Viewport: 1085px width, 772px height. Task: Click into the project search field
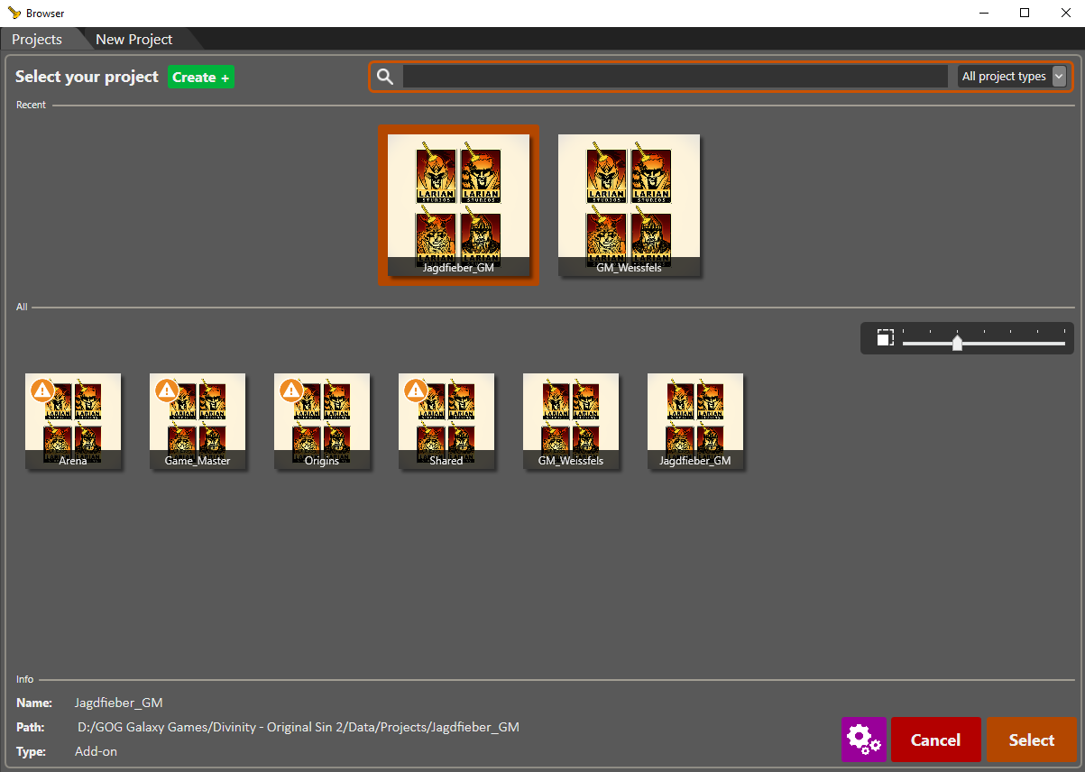(x=675, y=77)
